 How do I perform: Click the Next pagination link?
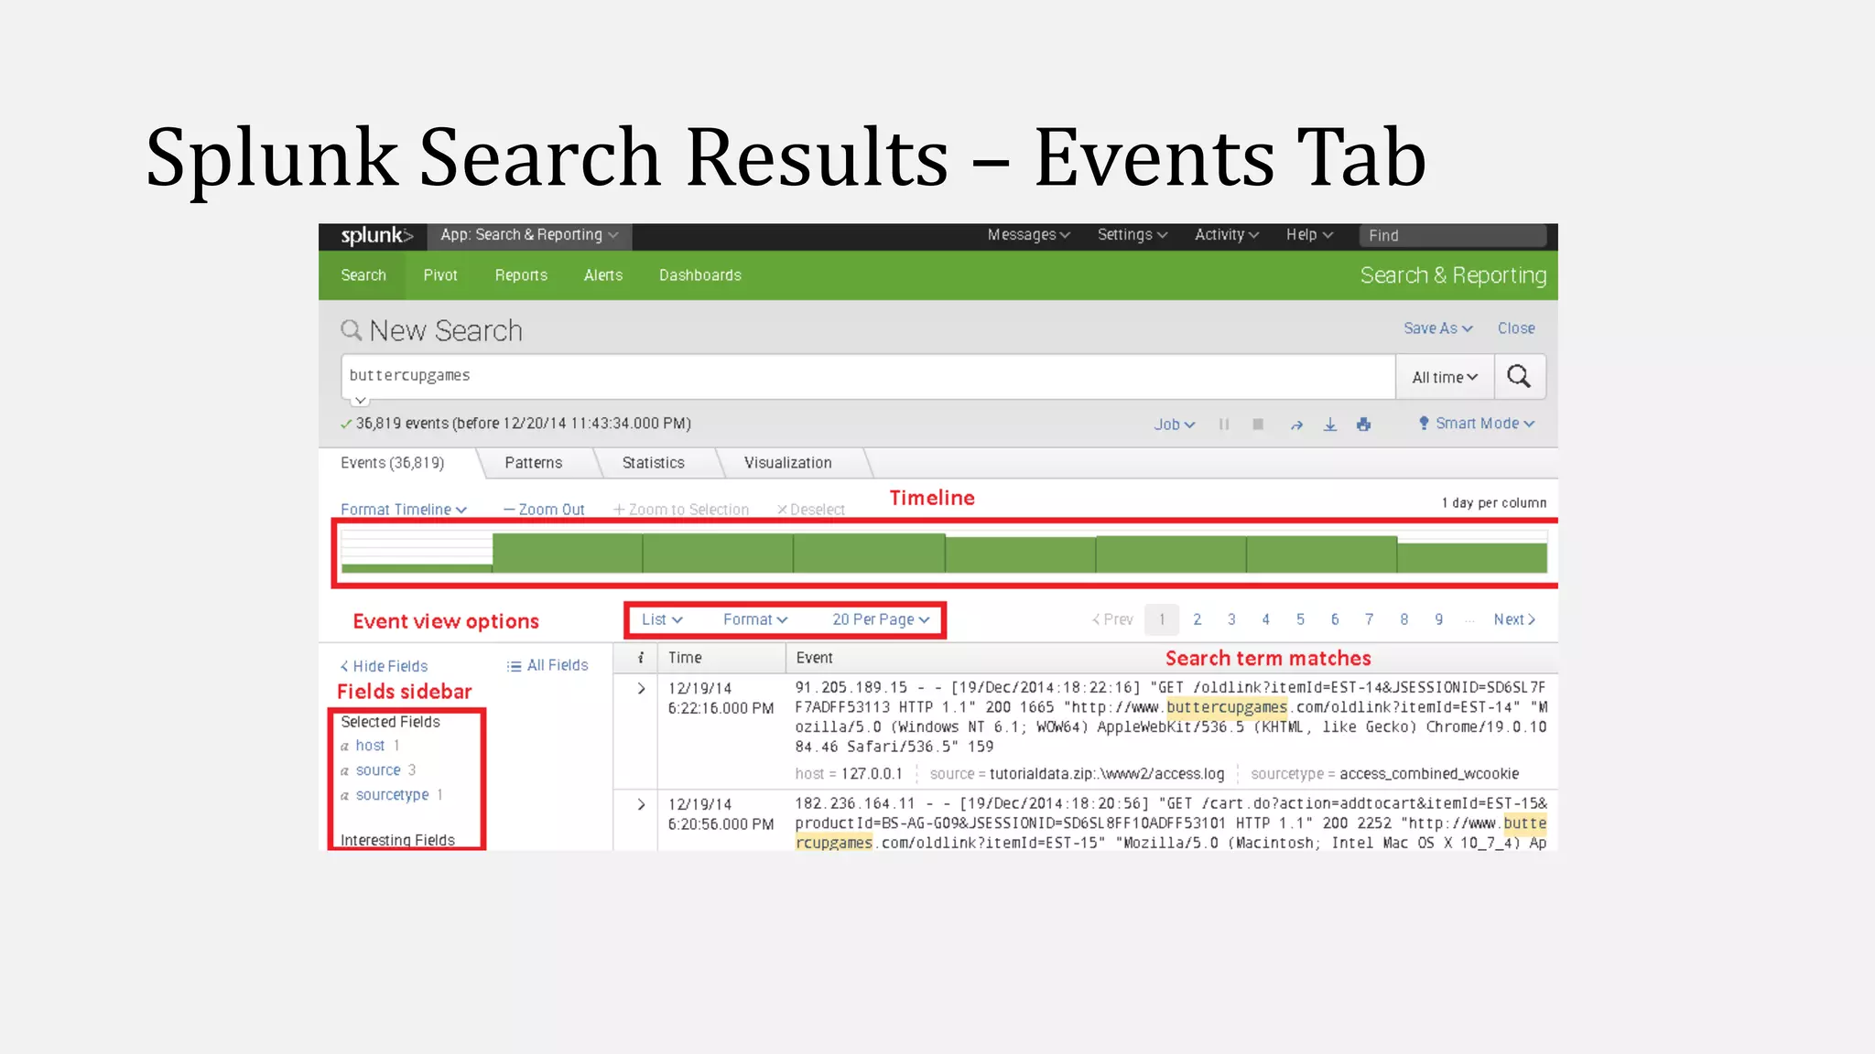point(1514,619)
